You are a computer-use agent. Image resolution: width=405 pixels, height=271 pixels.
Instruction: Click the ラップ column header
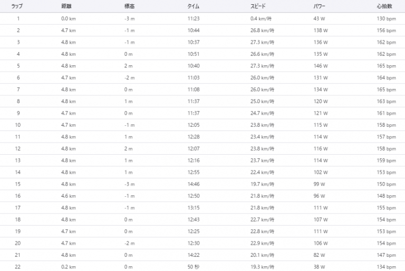tap(17, 6)
